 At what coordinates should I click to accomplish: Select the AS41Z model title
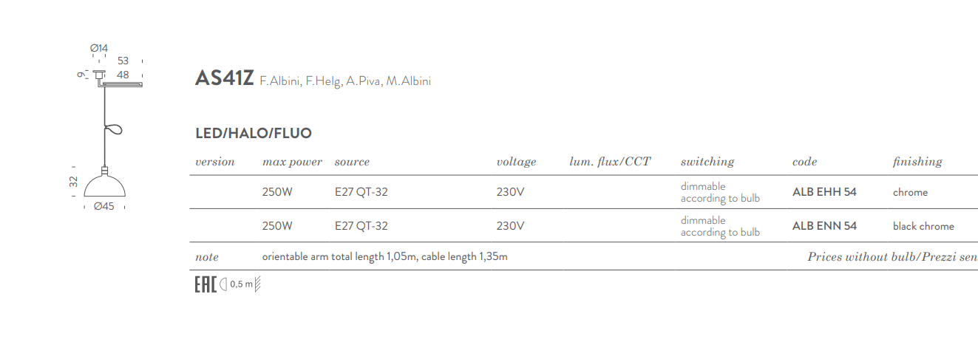[x=224, y=78]
